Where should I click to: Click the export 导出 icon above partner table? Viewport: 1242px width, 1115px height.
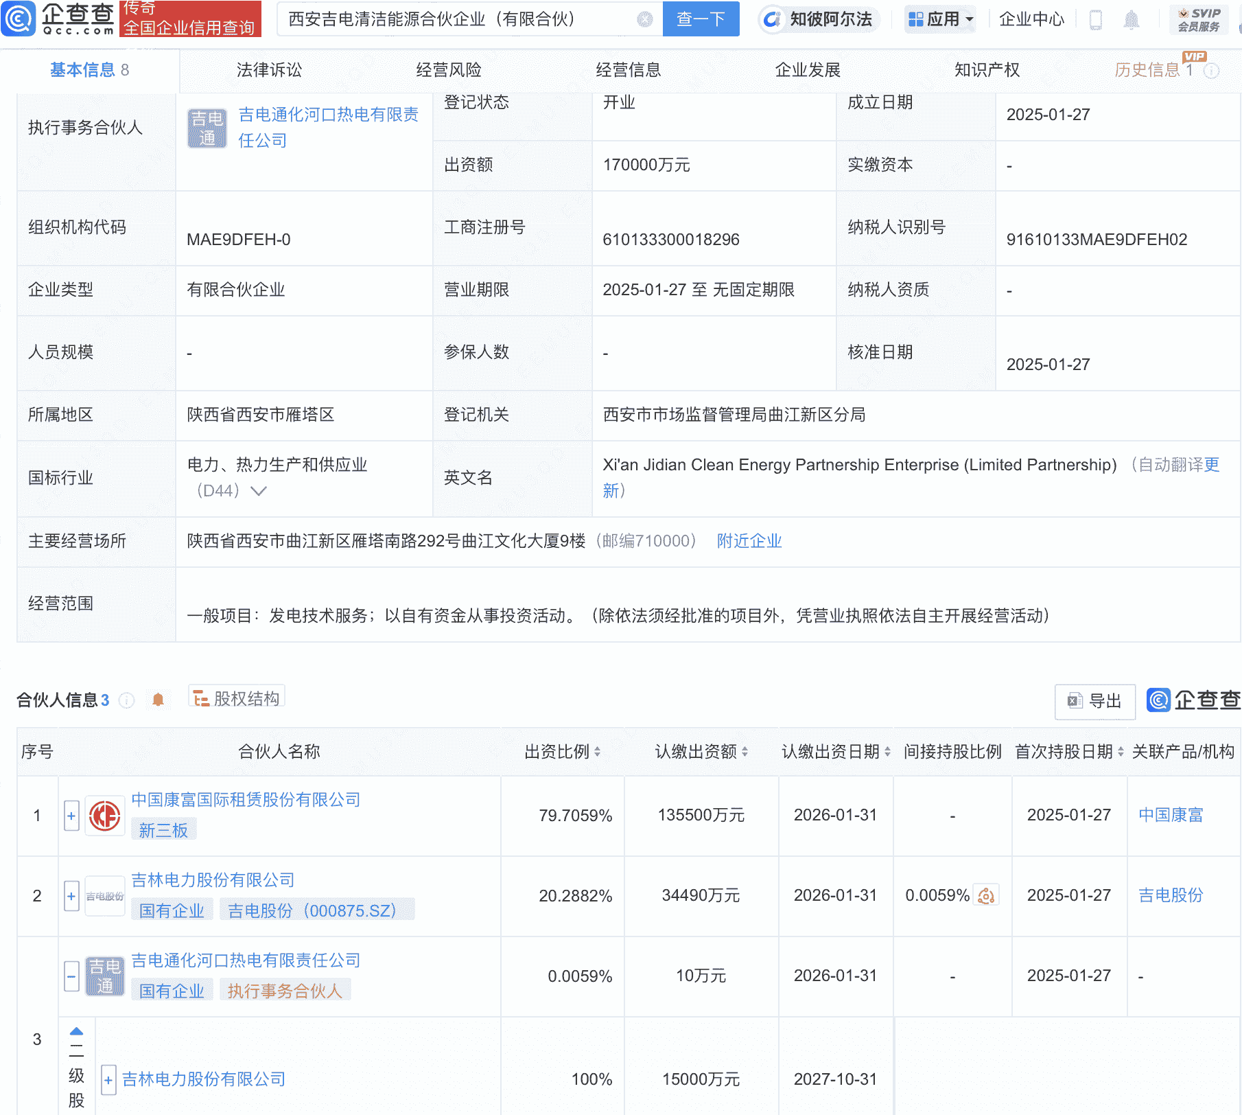pyautogui.click(x=1094, y=702)
